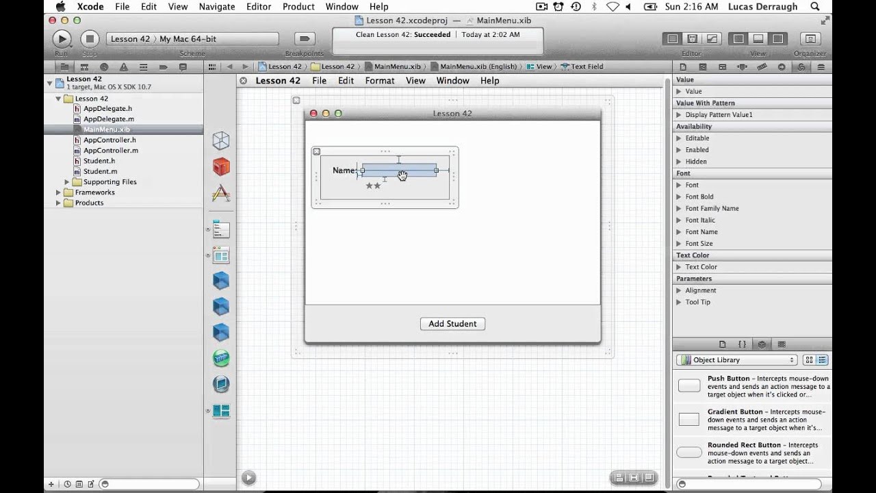Select the Assistant editor button

[693, 39]
